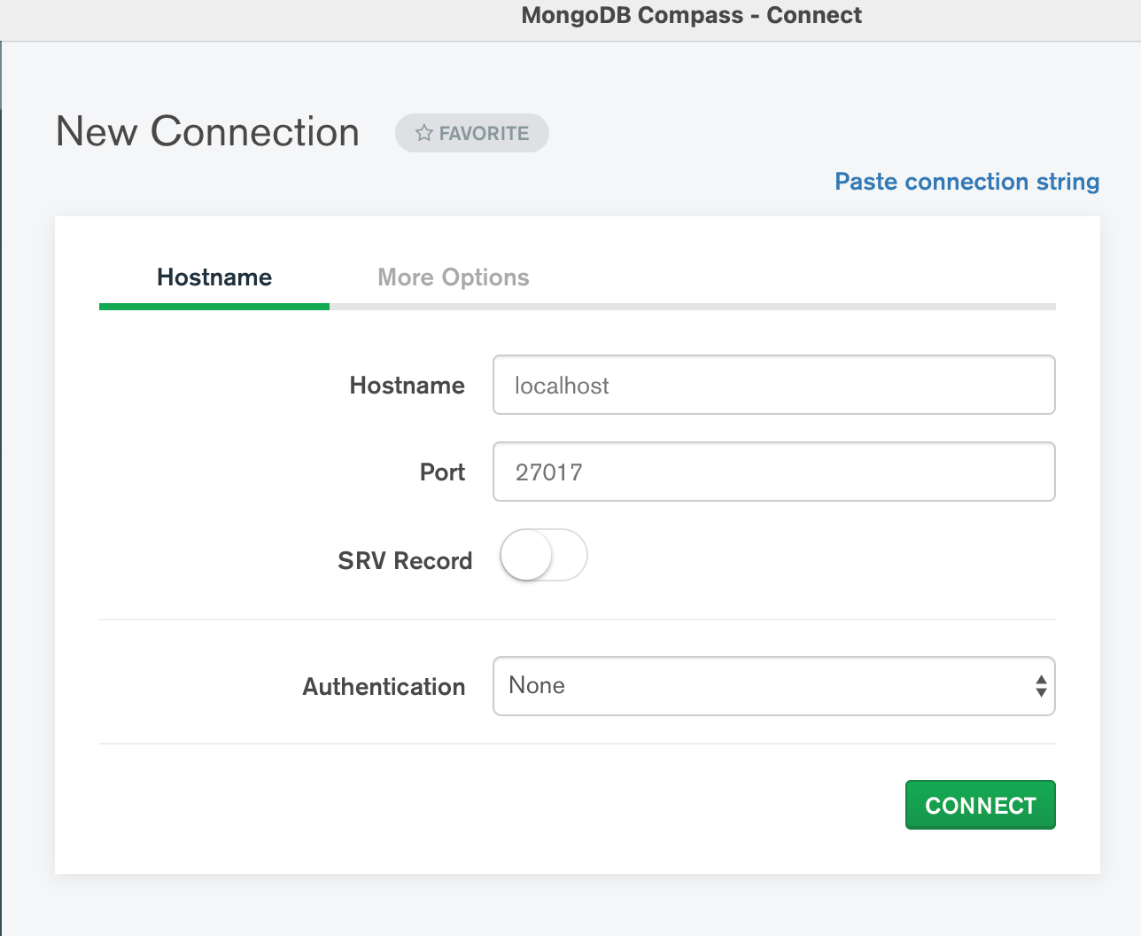1141x936 pixels.
Task: Open the Authentication dropdown
Action: (773, 686)
